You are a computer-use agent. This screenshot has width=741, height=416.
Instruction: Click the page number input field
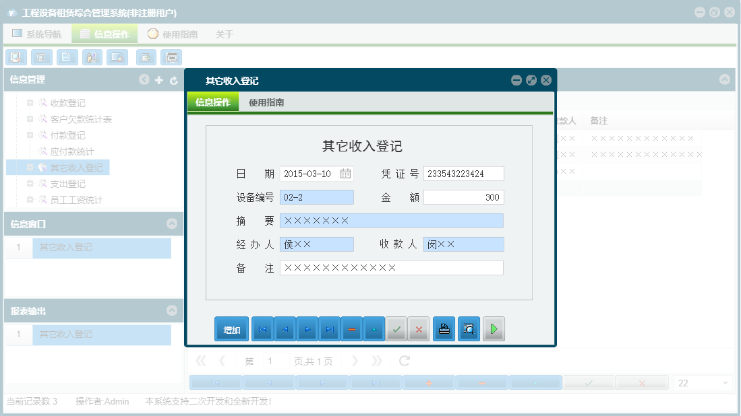[275, 360]
